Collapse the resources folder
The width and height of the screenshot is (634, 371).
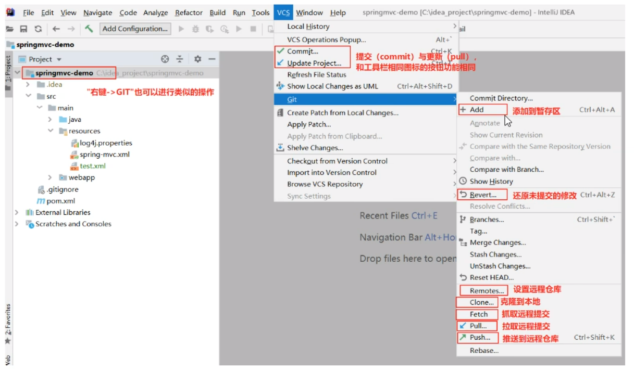point(50,131)
